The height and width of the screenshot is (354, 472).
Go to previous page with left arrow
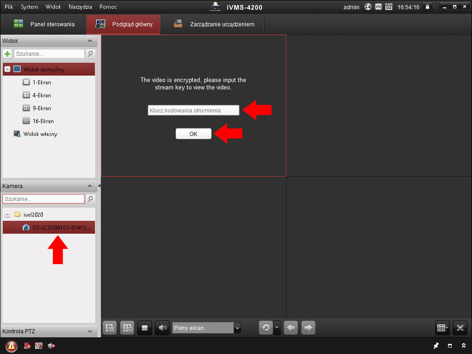[290, 328]
